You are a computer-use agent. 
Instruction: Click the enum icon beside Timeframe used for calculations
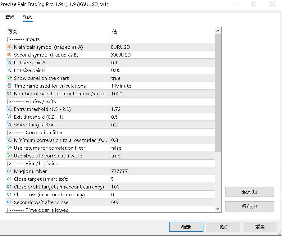pyautogui.click(x=9, y=86)
